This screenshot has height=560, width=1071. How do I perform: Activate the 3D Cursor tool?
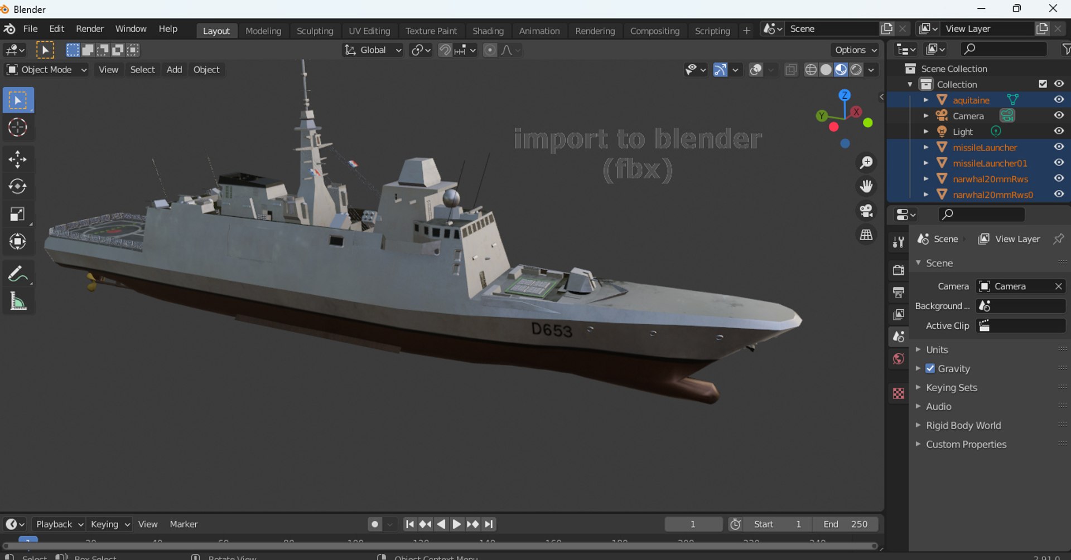pyautogui.click(x=18, y=128)
